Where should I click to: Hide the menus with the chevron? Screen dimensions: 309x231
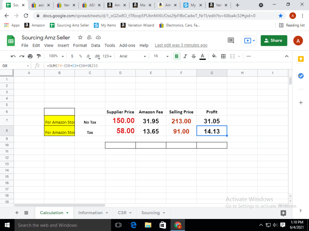coord(287,56)
